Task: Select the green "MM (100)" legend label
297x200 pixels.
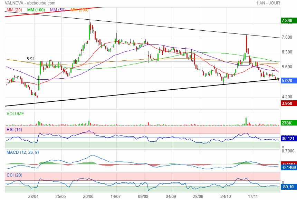Action: [36, 10]
